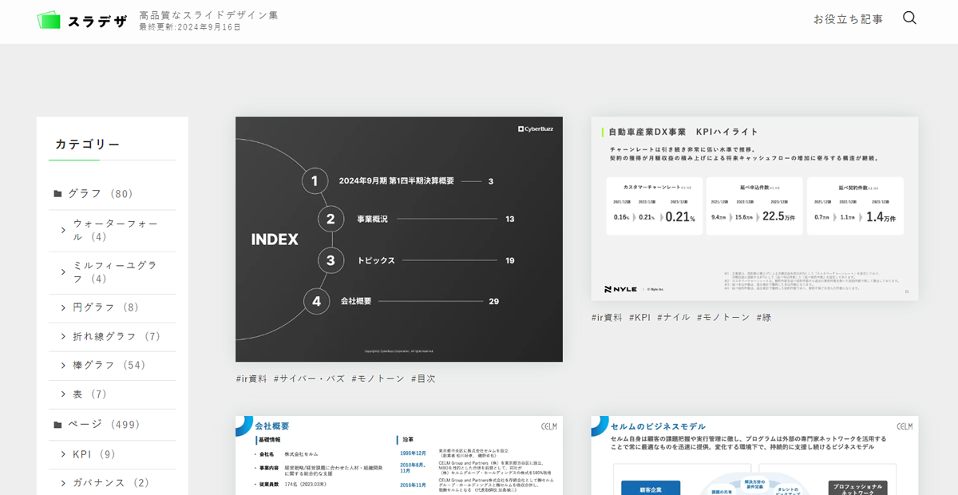Click #サイバー・バズ tag
Image resolution: width=958 pixels, height=495 pixels.
coord(309,378)
